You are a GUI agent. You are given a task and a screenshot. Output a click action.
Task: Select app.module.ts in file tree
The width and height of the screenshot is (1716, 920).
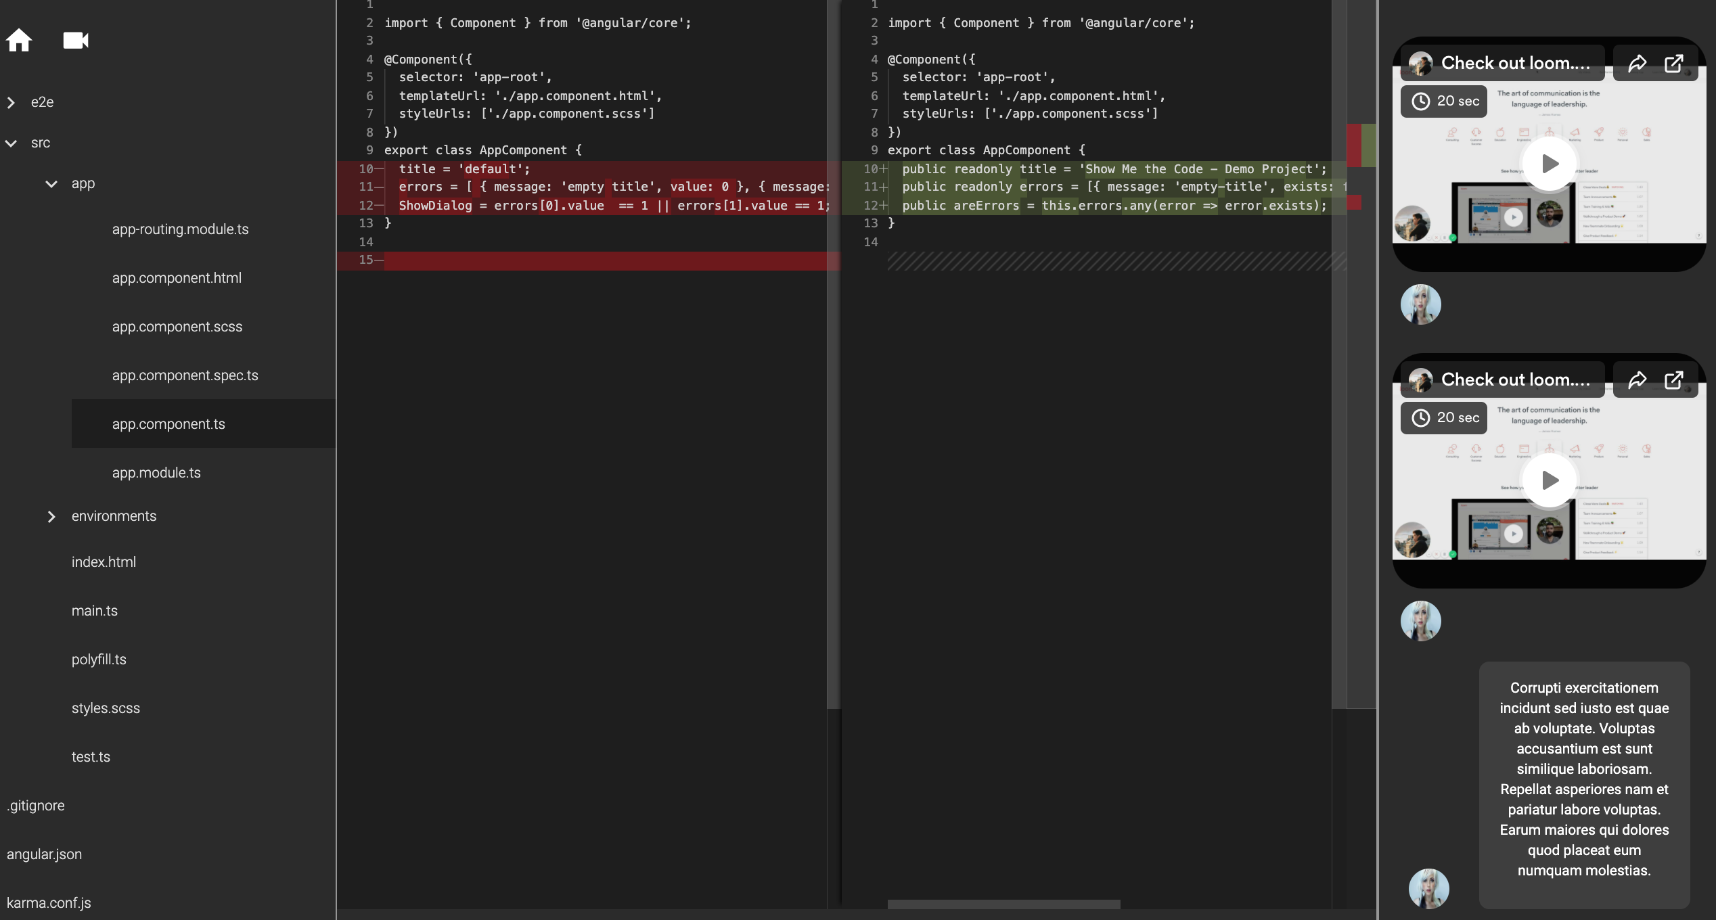point(156,473)
